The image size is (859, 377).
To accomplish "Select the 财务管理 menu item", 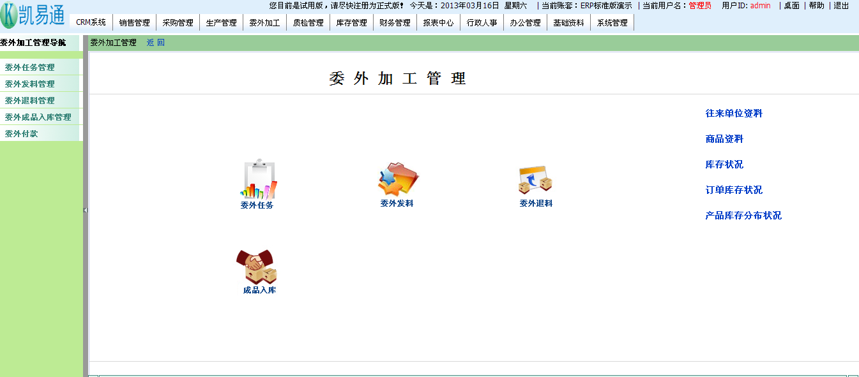I will (395, 23).
